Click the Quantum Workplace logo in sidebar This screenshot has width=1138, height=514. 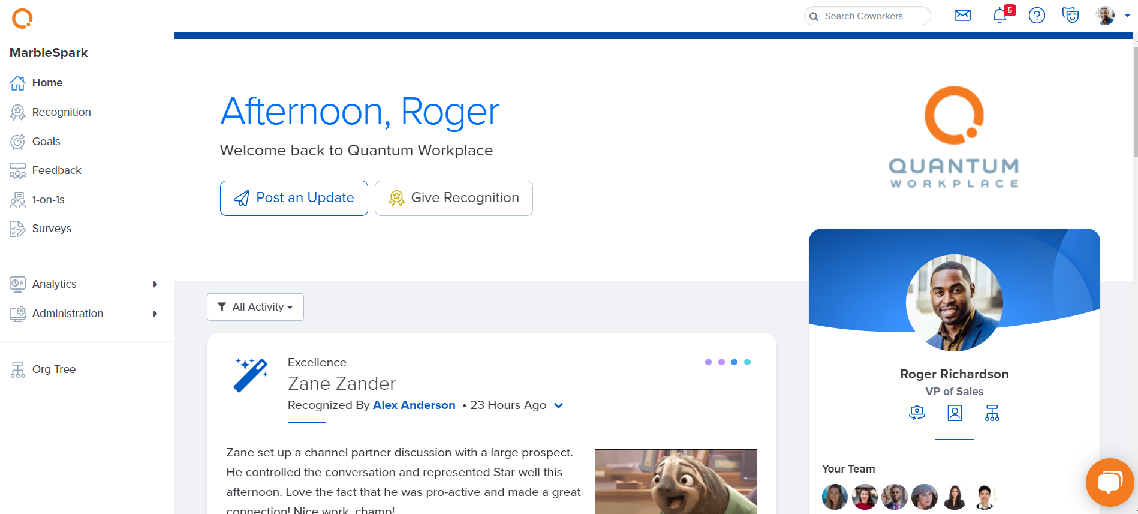click(x=22, y=19)
